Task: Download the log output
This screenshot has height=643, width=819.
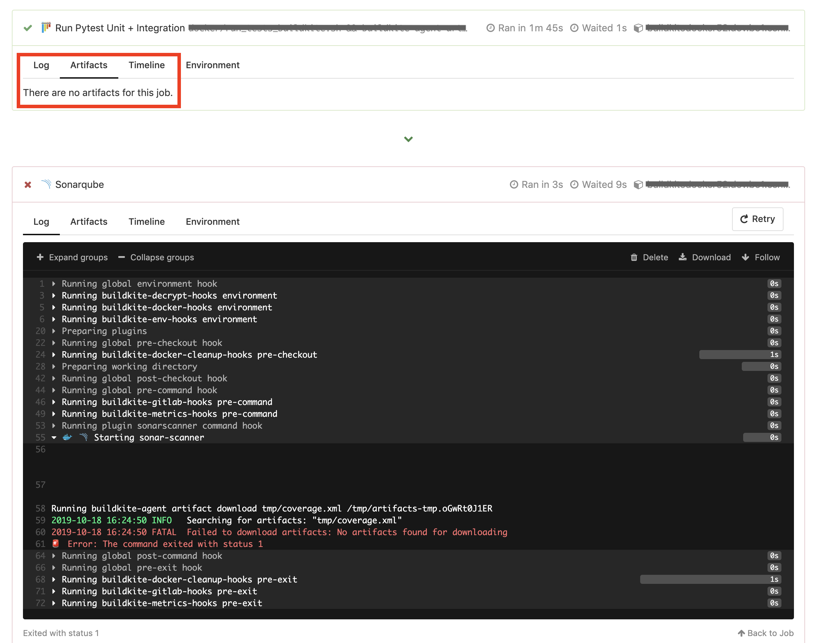Action: [705, 257]
